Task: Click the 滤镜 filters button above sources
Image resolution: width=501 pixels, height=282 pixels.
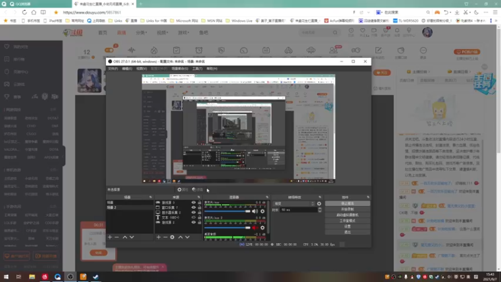Action: tap(197, 190)
